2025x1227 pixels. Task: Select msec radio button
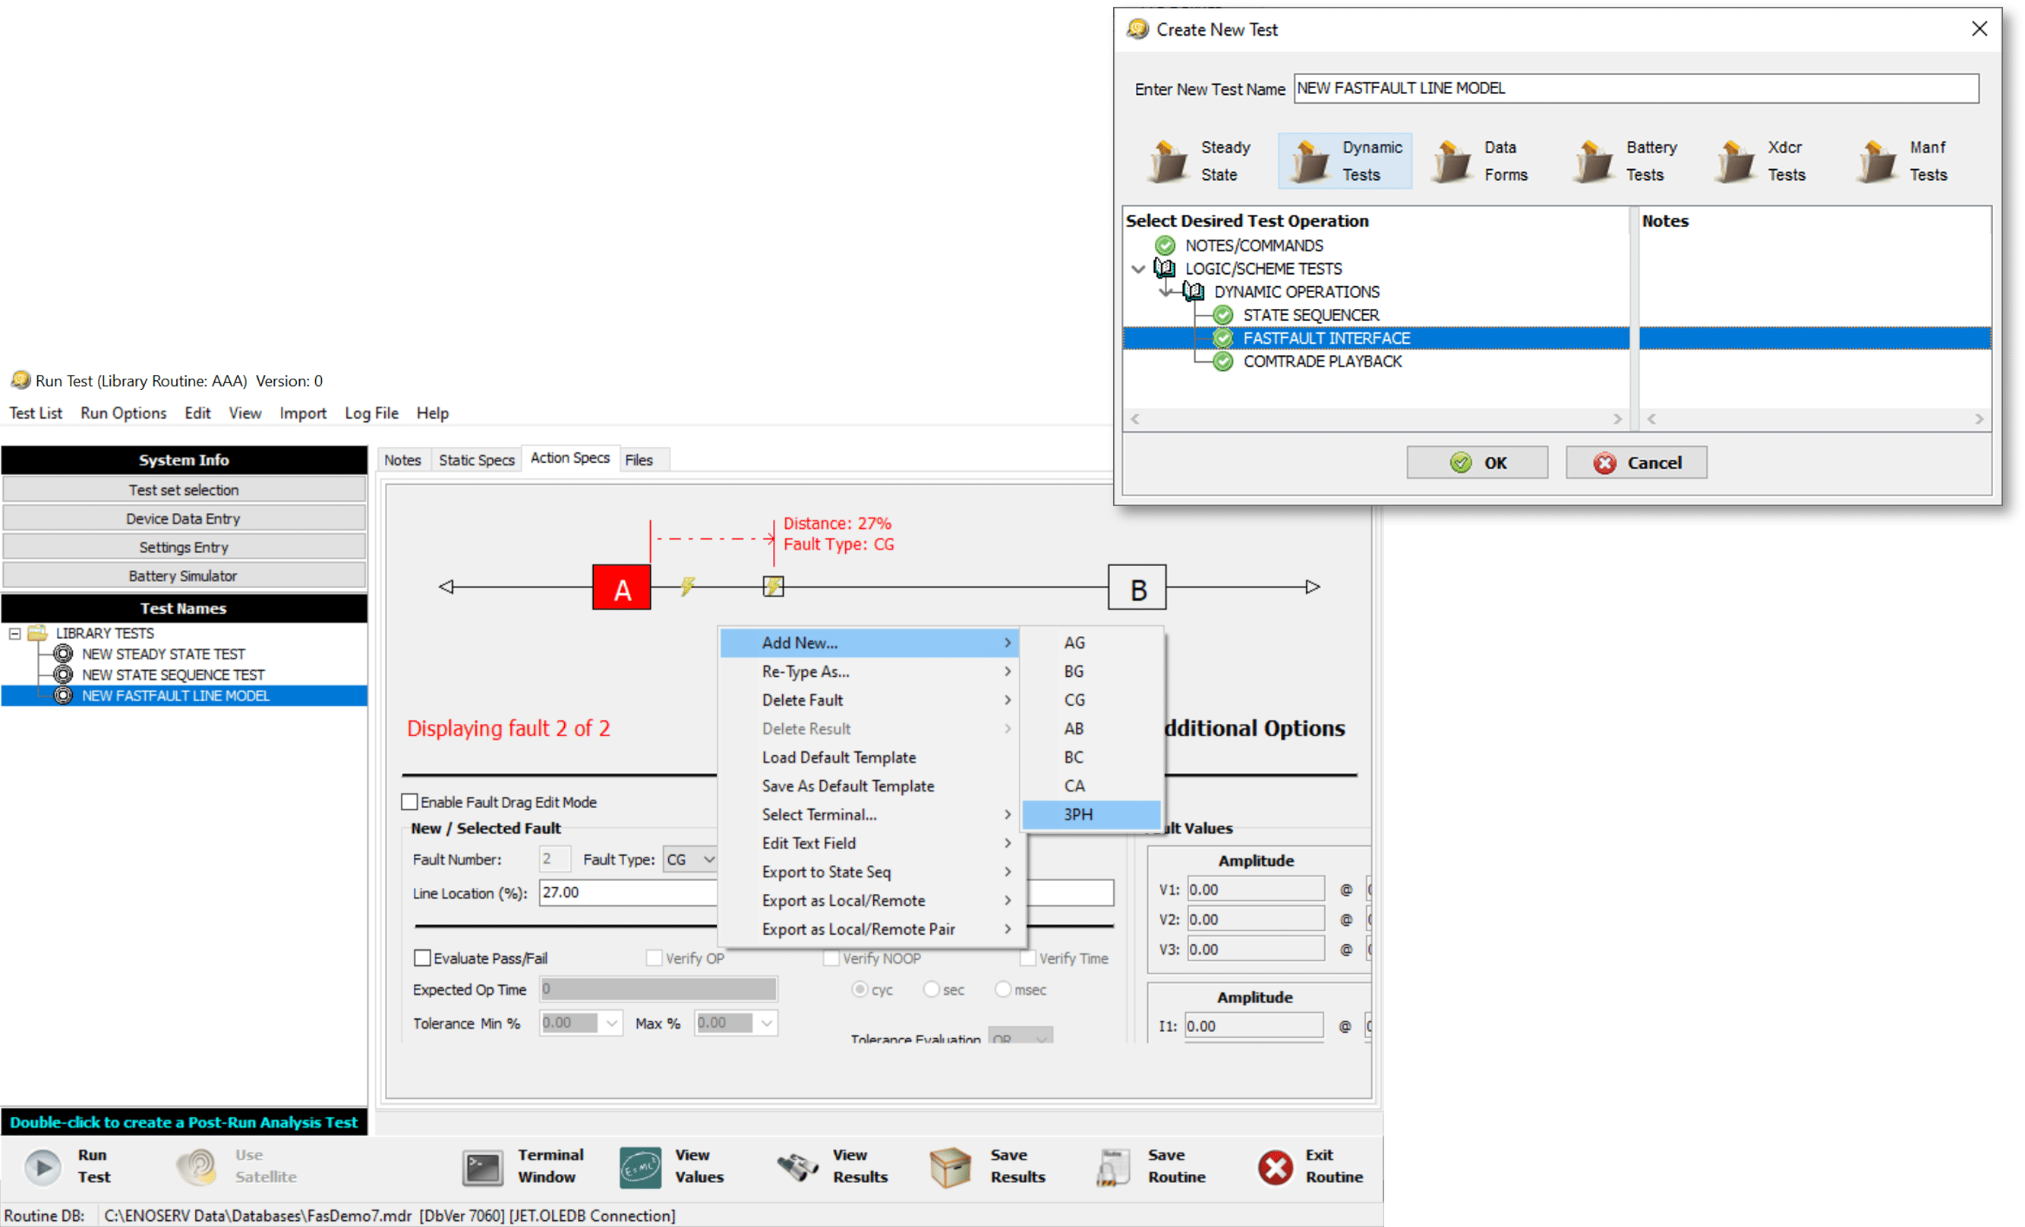[1003, 989]
